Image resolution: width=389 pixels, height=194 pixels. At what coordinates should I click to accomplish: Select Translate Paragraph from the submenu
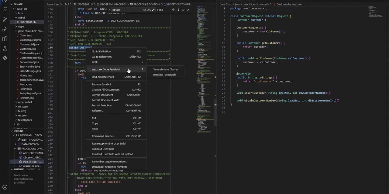(164, 75)
